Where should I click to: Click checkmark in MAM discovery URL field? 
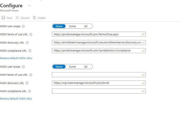pos(143,83)
